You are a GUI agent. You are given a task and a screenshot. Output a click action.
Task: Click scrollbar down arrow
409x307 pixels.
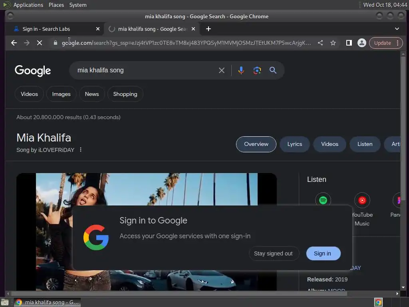click(x=403, y=287)
